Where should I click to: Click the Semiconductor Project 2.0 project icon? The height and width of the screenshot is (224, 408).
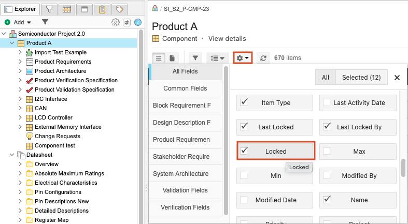(x=13, y=34)
